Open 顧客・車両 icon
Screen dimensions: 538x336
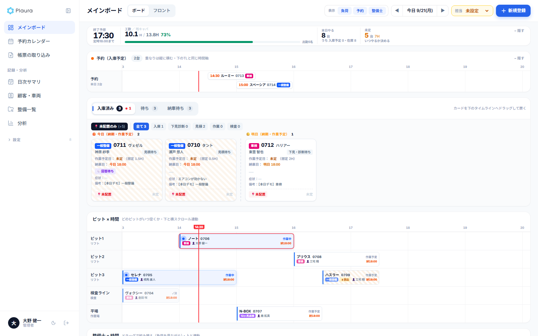11,96
